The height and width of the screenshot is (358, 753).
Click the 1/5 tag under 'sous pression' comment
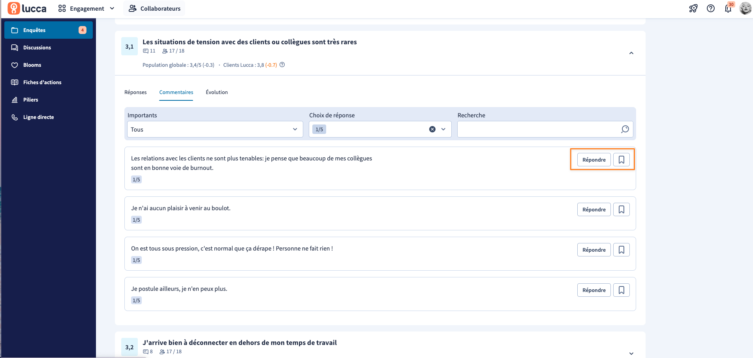click(x=136, y=260)
